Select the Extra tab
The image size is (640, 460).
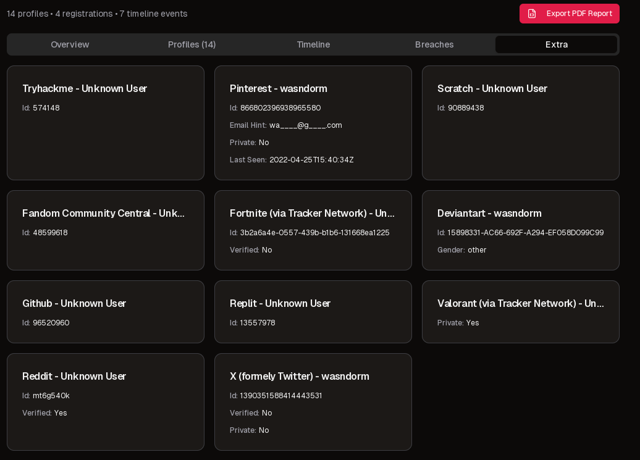tap(556, 44)
